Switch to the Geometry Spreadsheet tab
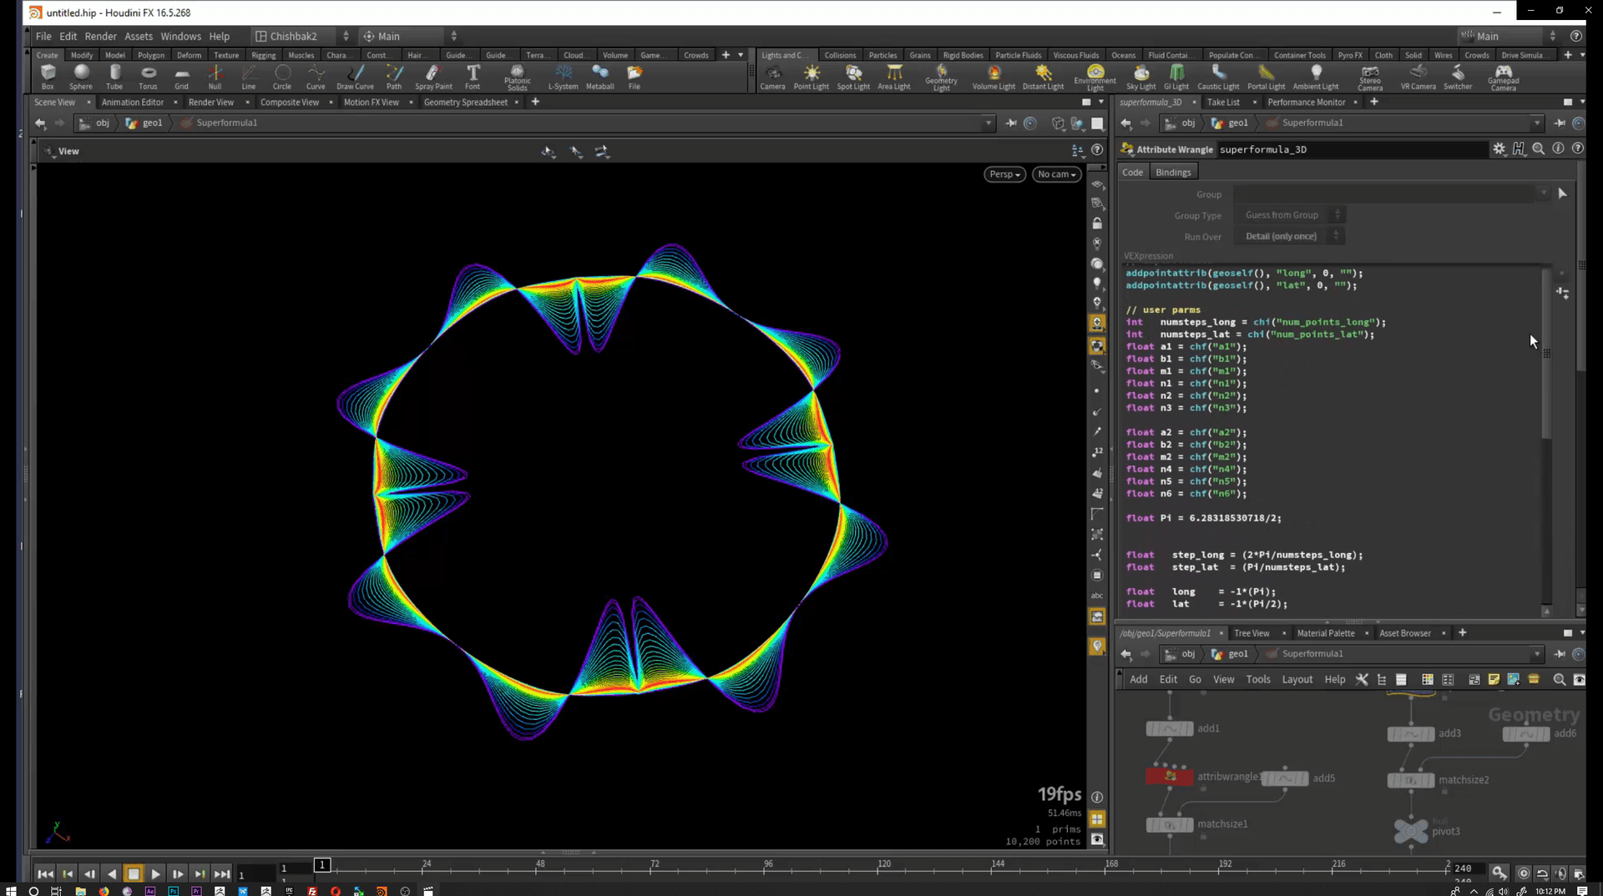The width and height of the screenshot is (1603, 896). pyautogui.click(x=465, y=102)
